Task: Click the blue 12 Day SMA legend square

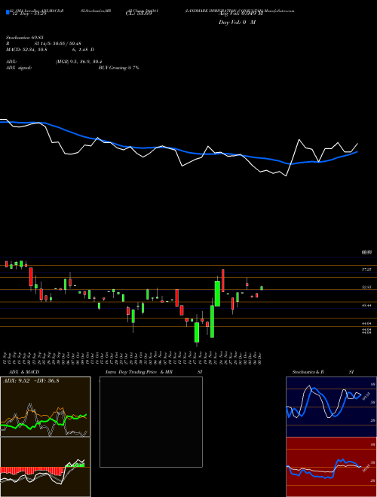Action: (8, 13)
